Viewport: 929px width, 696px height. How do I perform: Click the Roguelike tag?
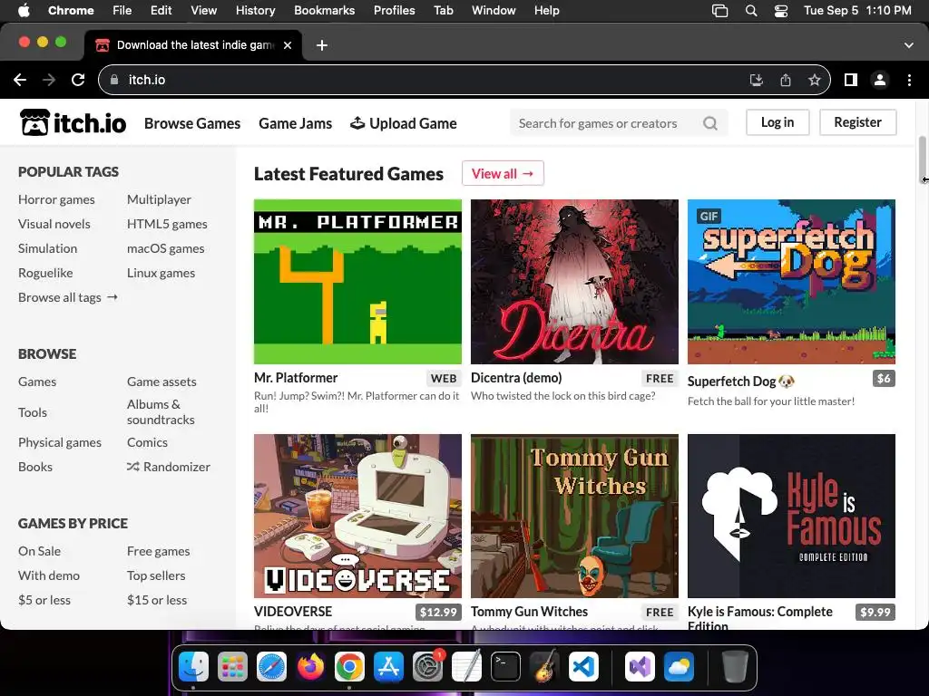(45, 273)
